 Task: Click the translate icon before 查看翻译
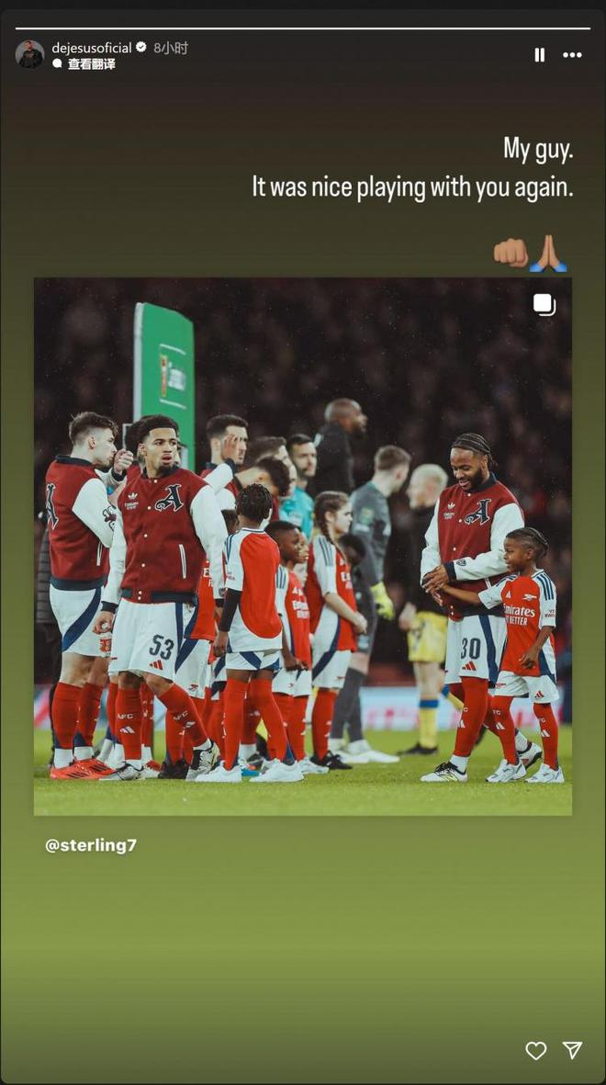coord(58,64)
